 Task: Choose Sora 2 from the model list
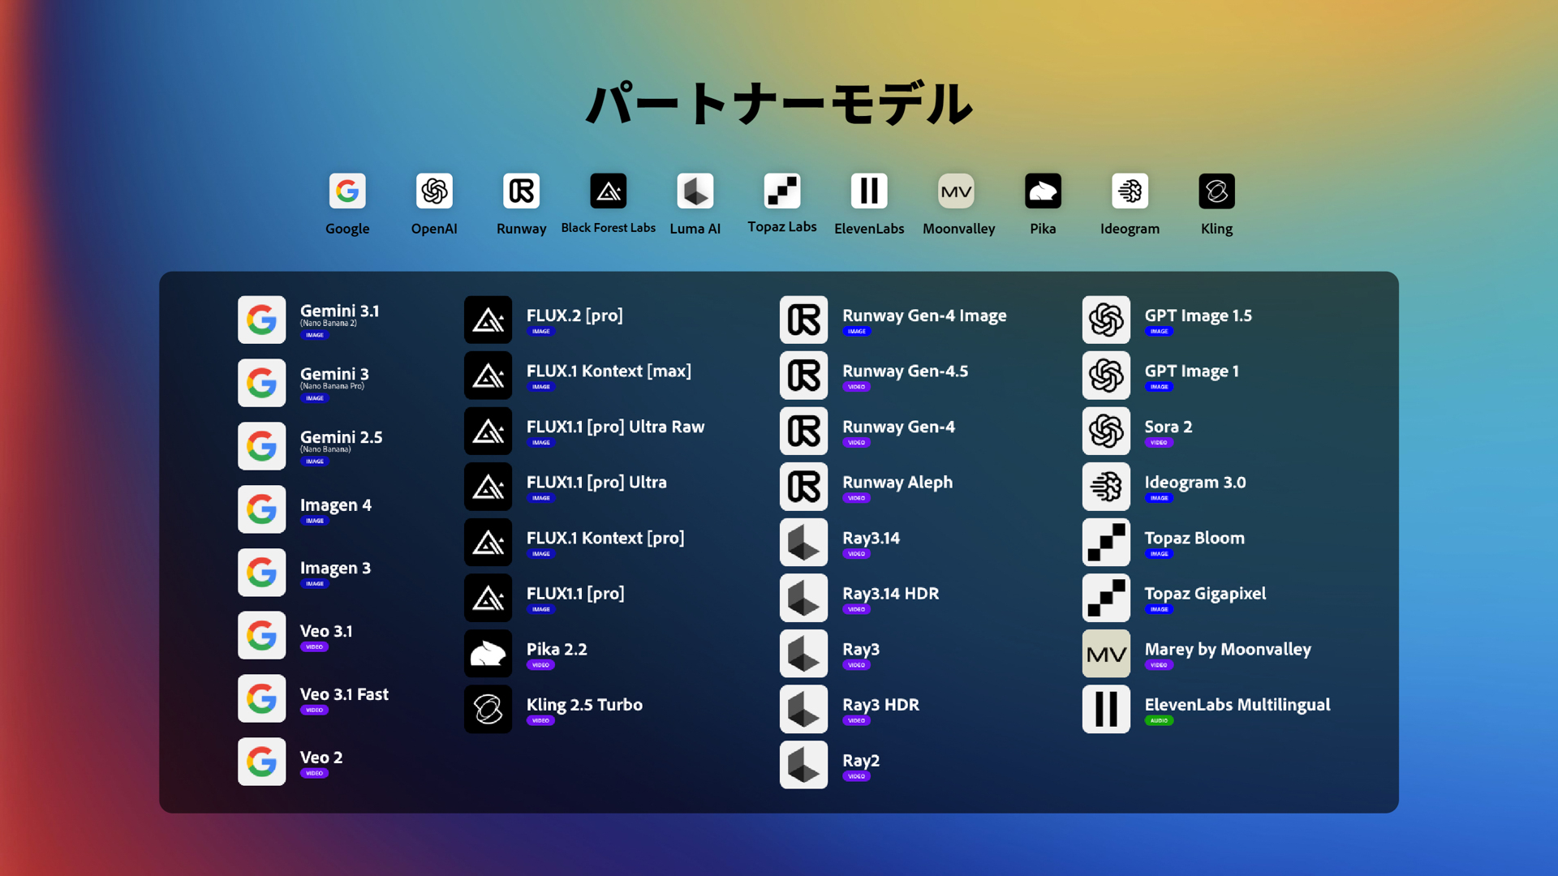click(1168, 427)
